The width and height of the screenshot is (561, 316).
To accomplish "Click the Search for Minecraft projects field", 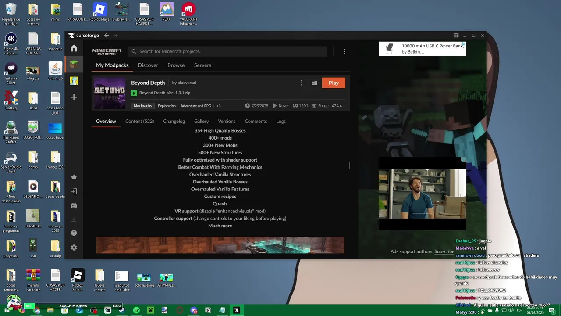I will pyautogui.click(x=228, y=51).
